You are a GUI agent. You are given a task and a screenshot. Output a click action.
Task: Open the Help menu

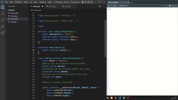[x=50, y=2]
